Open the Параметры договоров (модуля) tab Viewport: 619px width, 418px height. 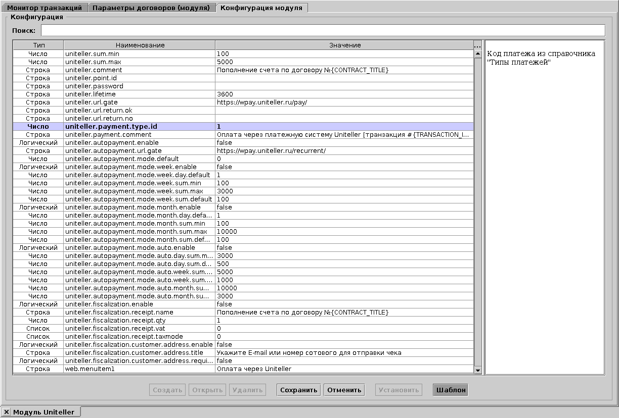tap(151, 8)
